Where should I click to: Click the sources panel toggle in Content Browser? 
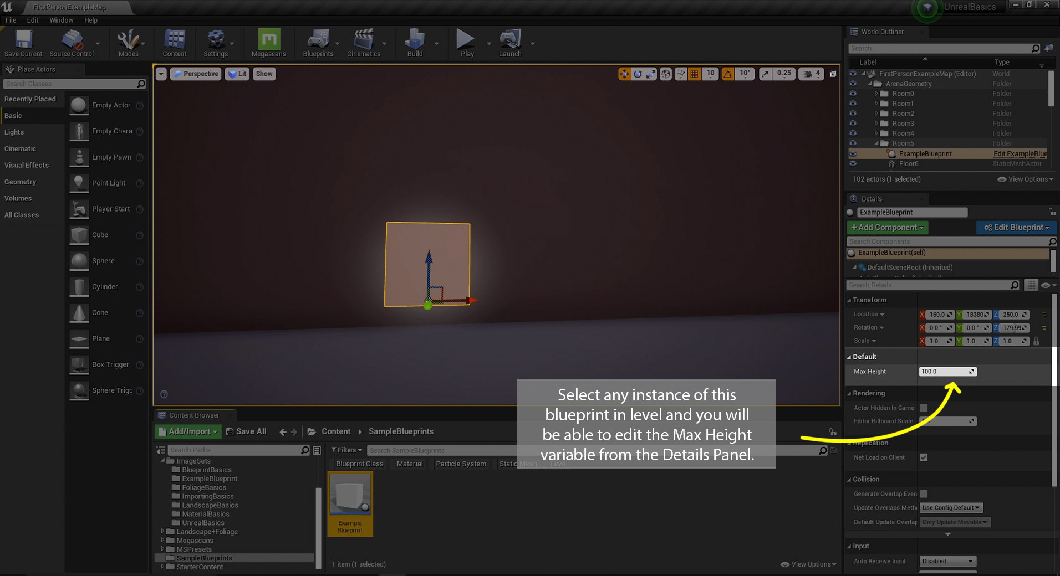coord(161,450)
